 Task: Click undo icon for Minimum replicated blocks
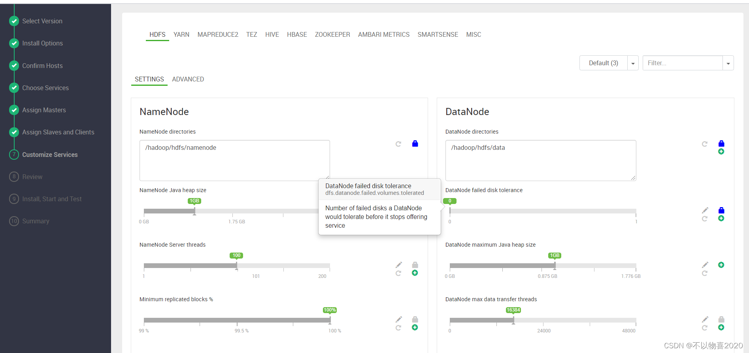click(398, 328)
